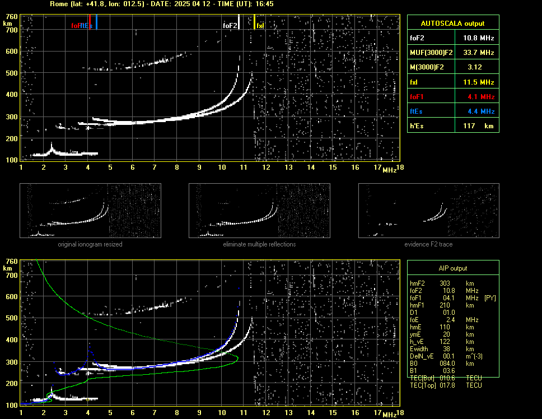The width and height of the screenshot is (542, 419).
Task: Select the "evidence F2 trace" thumbnail image
Action: 429,211
